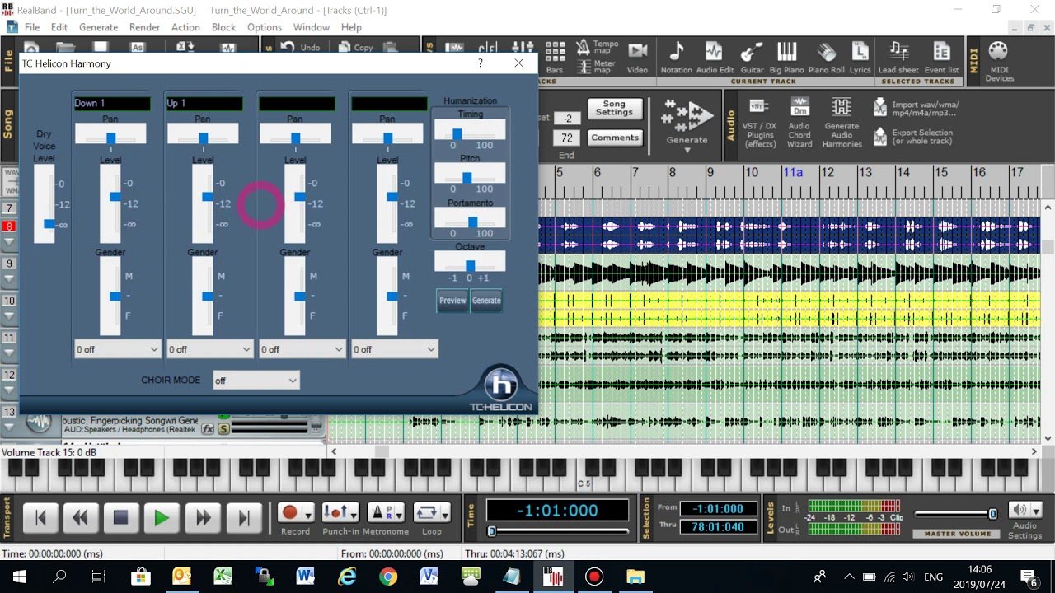
Task: Open Chrome from the taskbar
Action: click(x=387, y=577)
